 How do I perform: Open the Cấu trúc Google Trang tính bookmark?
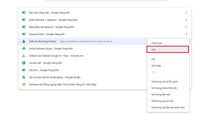44,70
